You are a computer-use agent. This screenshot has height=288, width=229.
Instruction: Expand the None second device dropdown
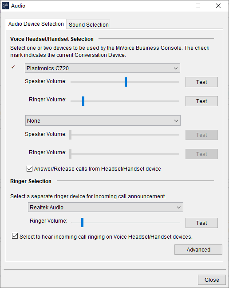[103, 121]
